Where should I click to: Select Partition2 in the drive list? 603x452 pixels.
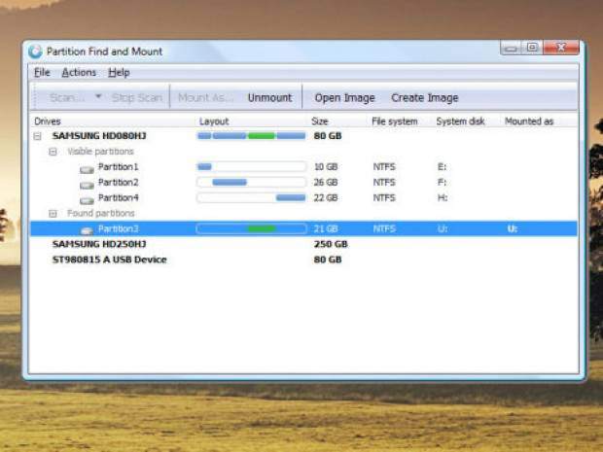click(x=303, y=182)
